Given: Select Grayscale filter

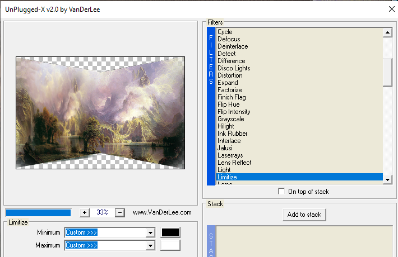Looking at the screenshot, I should point(299,119).
